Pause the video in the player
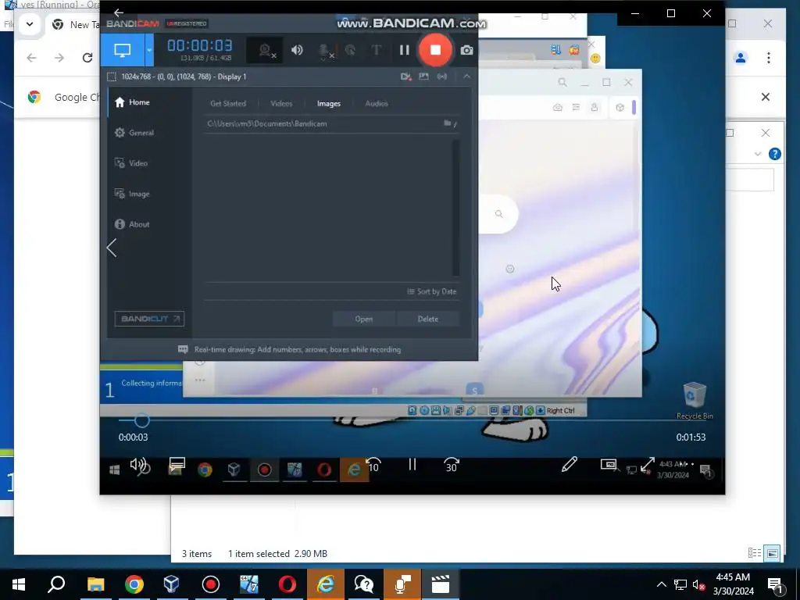Viewport: 800px width, 600px height. [x=412, y=464]
